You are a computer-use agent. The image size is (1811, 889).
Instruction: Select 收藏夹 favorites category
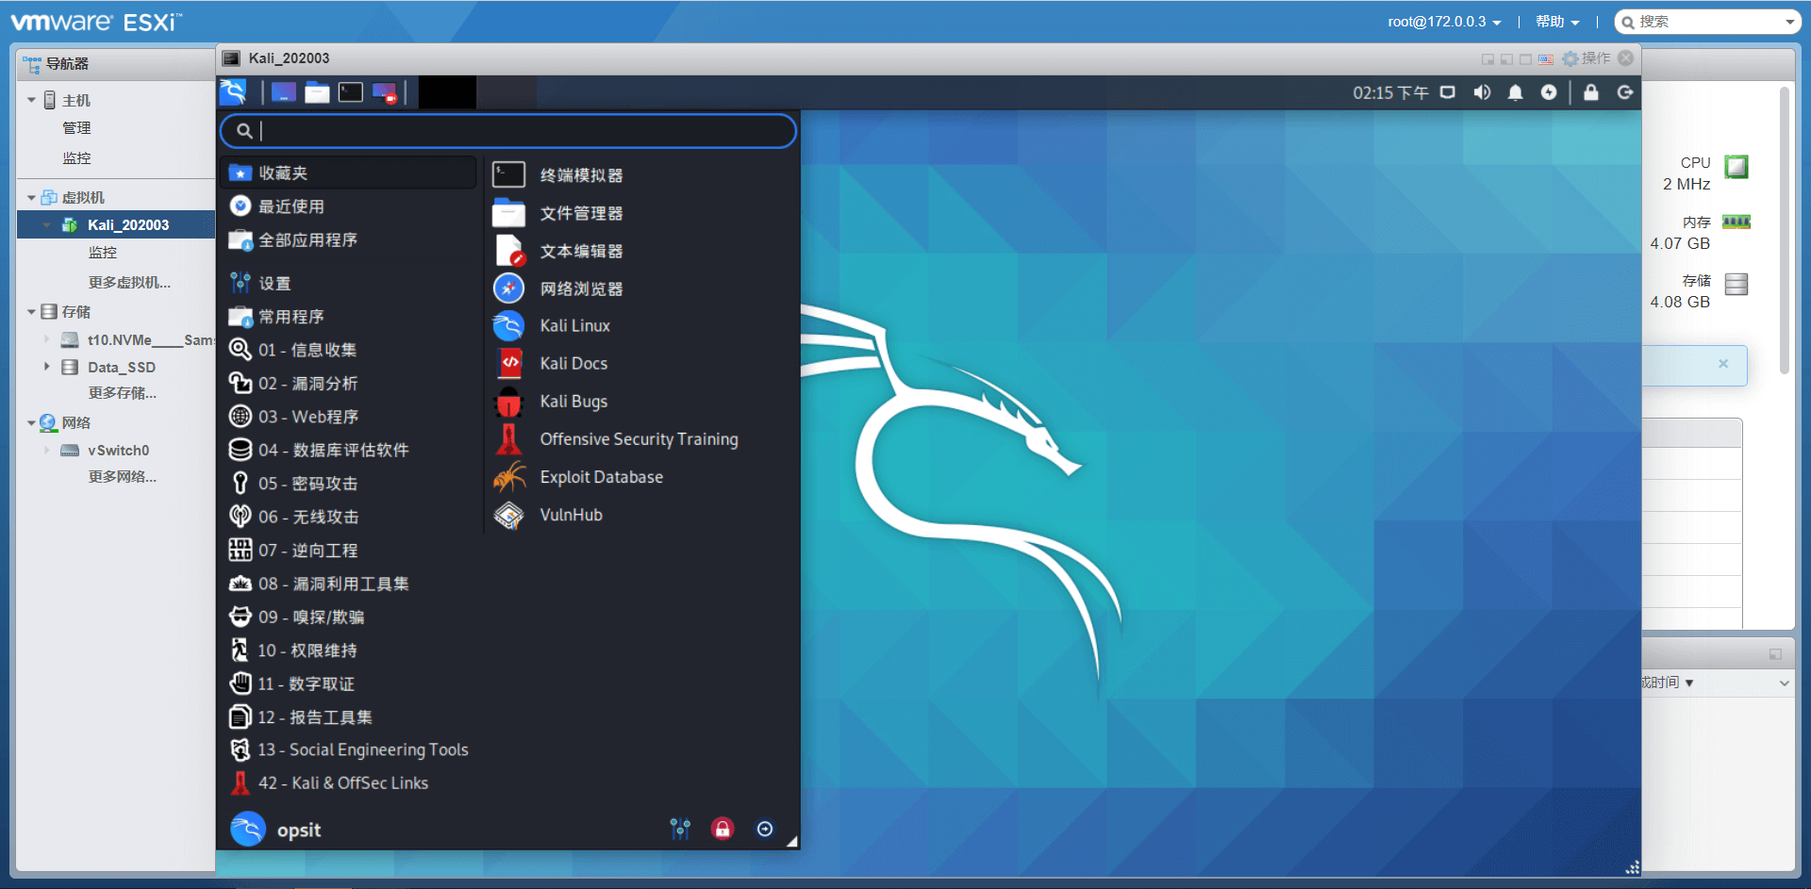349,173
